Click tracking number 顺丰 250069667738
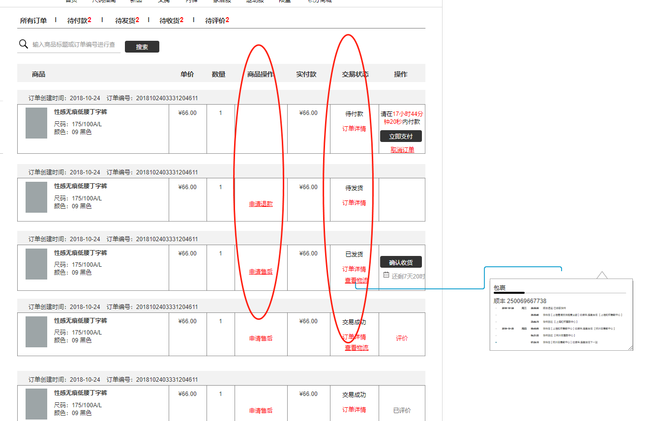Screen dimensions: 655x421 tap(520, 301)
